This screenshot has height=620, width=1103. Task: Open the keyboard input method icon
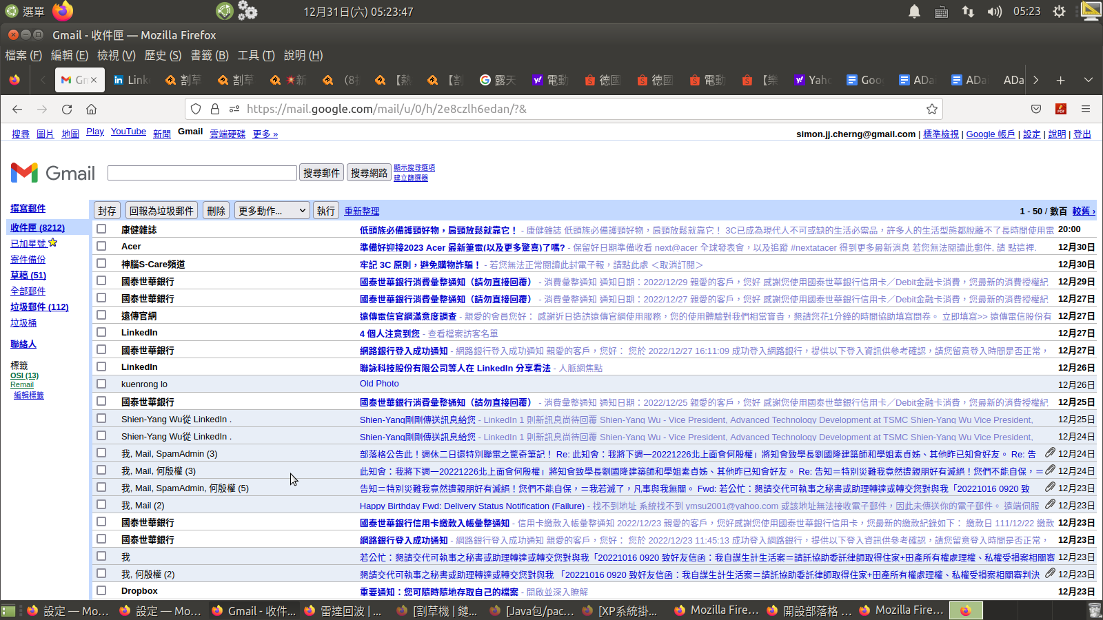click(941, 11)
